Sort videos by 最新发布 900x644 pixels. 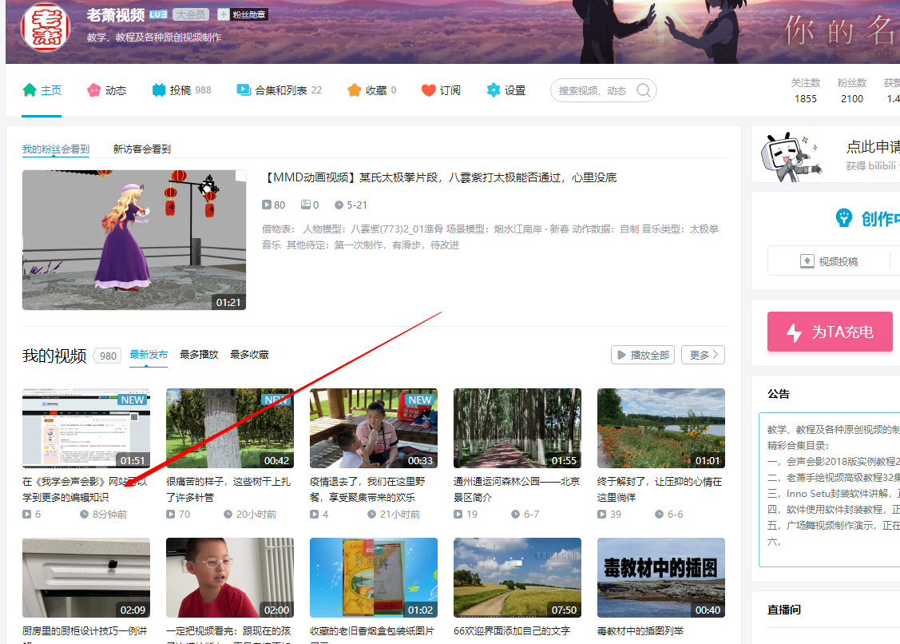click(149, 355)
